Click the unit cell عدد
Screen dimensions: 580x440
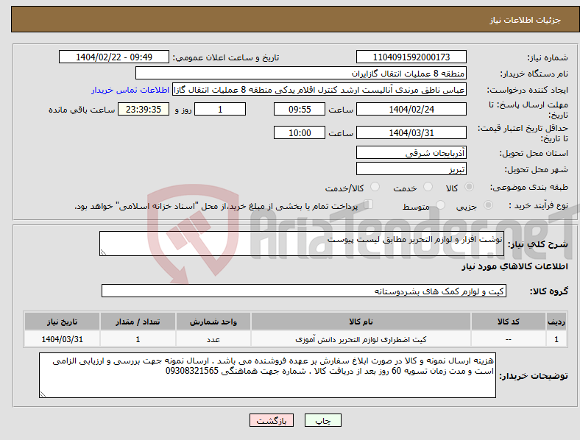[x=213, y=339]
